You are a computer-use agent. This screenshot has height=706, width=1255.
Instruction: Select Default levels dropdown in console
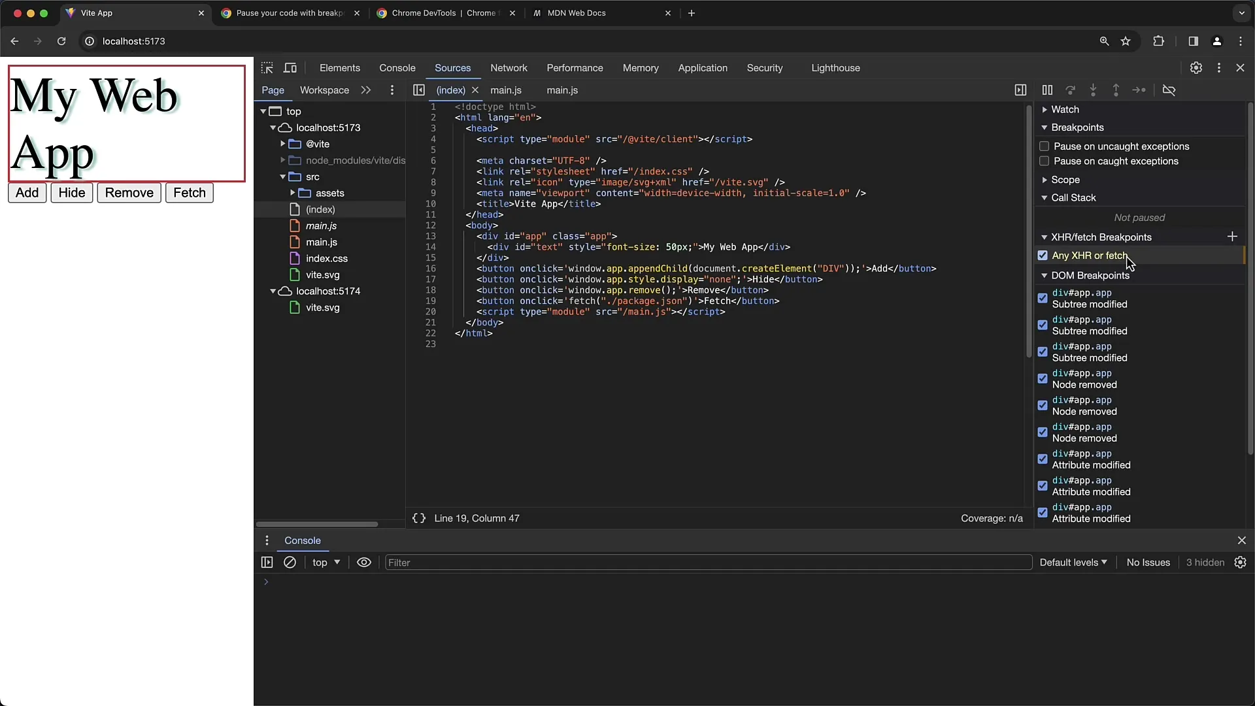(1073, 562)
